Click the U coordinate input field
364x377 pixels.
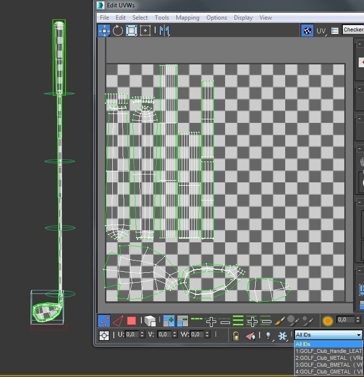[132, 334]
